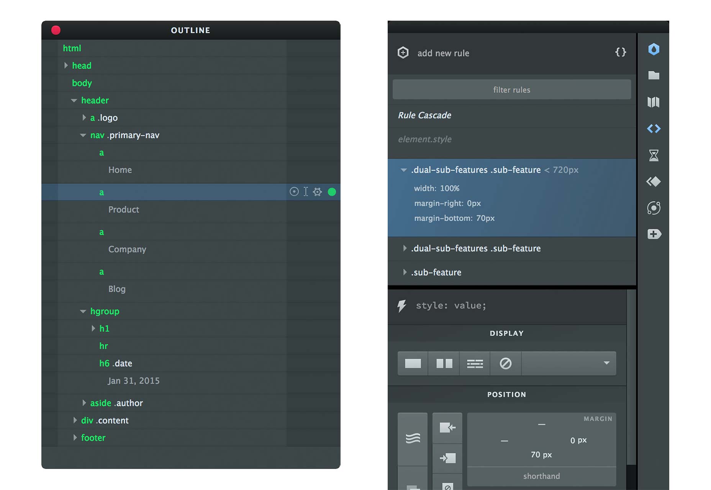The width and height of the screenshot is (711, 490).
Task: Set display to inline-block two-column icon
Action: tap(444, 363)
